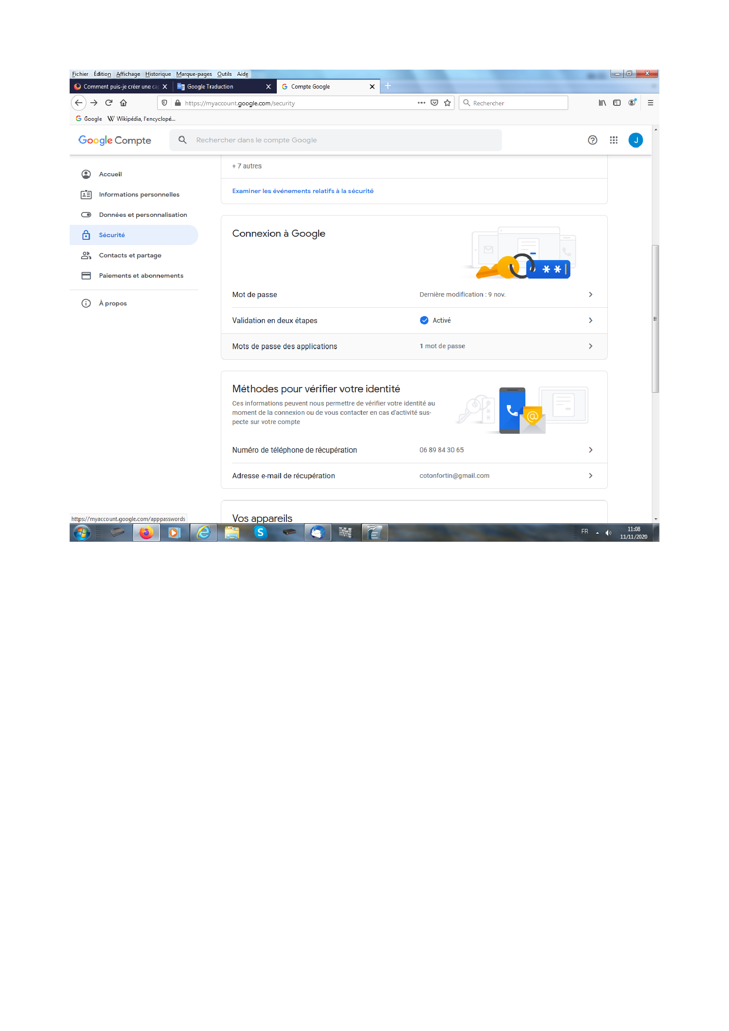
Task: Bookmark this page with the star
Action: click(447, 103)
